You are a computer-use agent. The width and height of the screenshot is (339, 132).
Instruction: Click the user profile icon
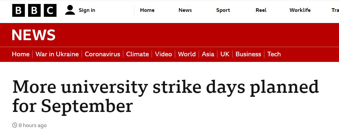coord(70,10)
